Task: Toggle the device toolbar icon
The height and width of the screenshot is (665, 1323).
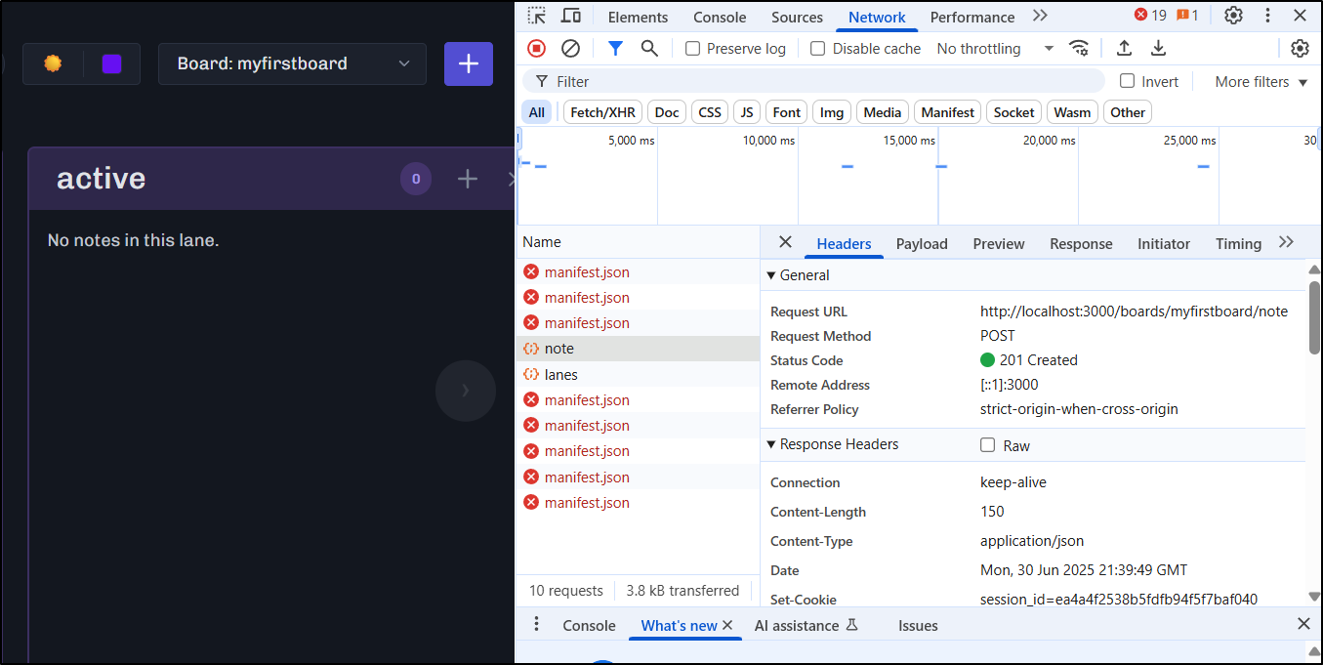Action: click(x=571, y=16)
